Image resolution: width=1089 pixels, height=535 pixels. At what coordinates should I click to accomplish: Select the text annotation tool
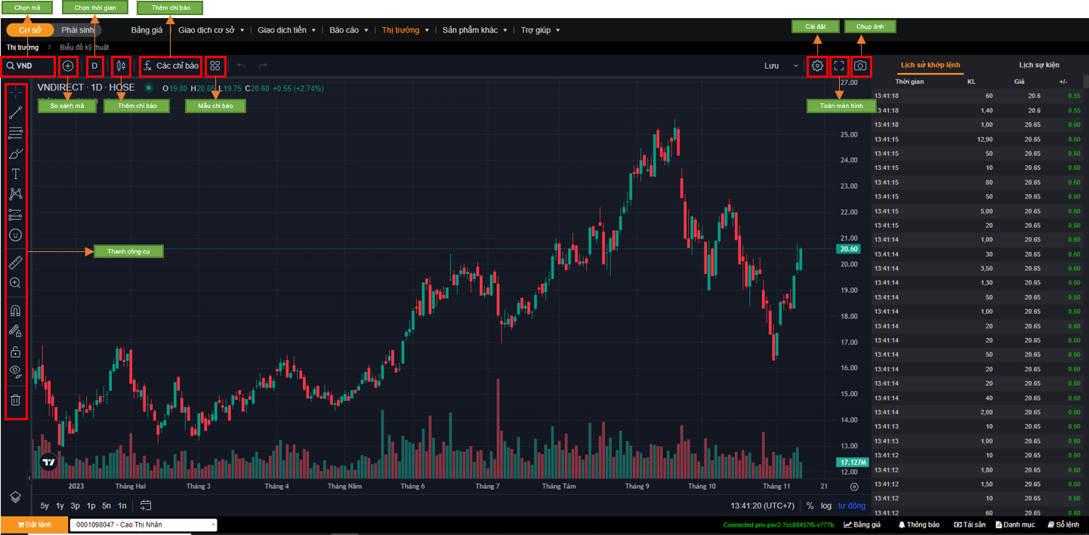[x=16, y=174]
